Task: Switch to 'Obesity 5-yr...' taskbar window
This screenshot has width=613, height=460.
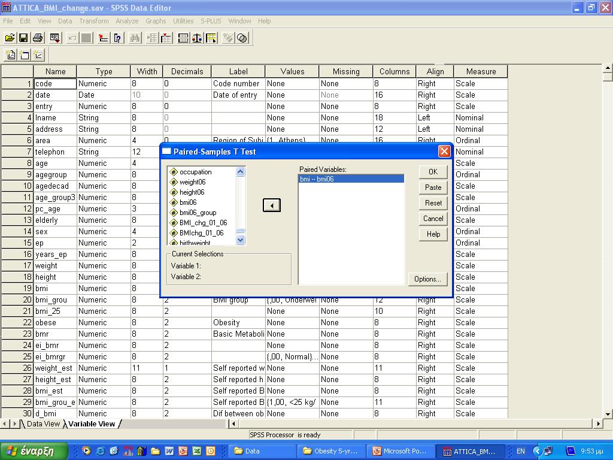Action: click(x=331, y=451)
